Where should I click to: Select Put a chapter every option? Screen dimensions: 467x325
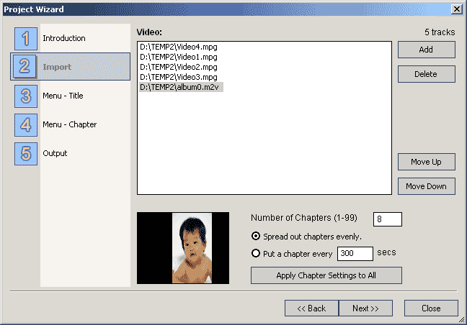[x=256, y=253]
